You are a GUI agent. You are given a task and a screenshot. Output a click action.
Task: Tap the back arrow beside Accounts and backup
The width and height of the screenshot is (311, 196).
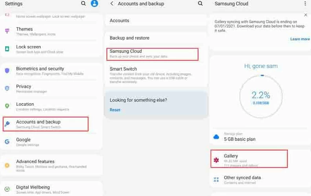tap(112, 4)
